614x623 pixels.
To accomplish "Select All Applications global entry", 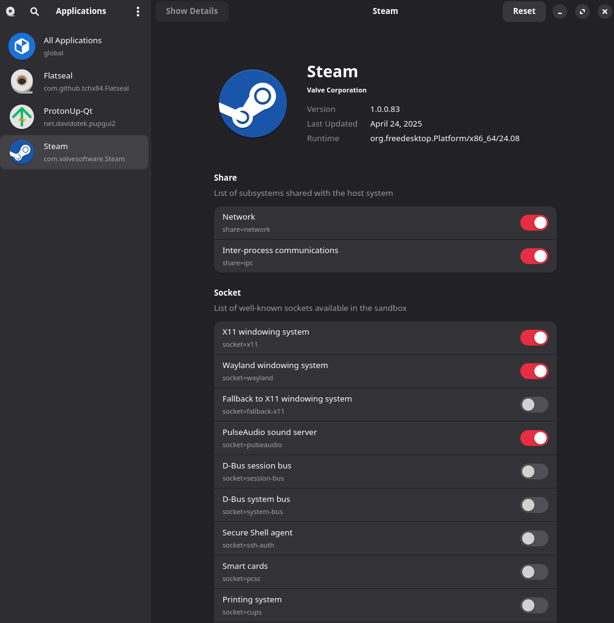I will pyautogui.click(x=74, y=46).
